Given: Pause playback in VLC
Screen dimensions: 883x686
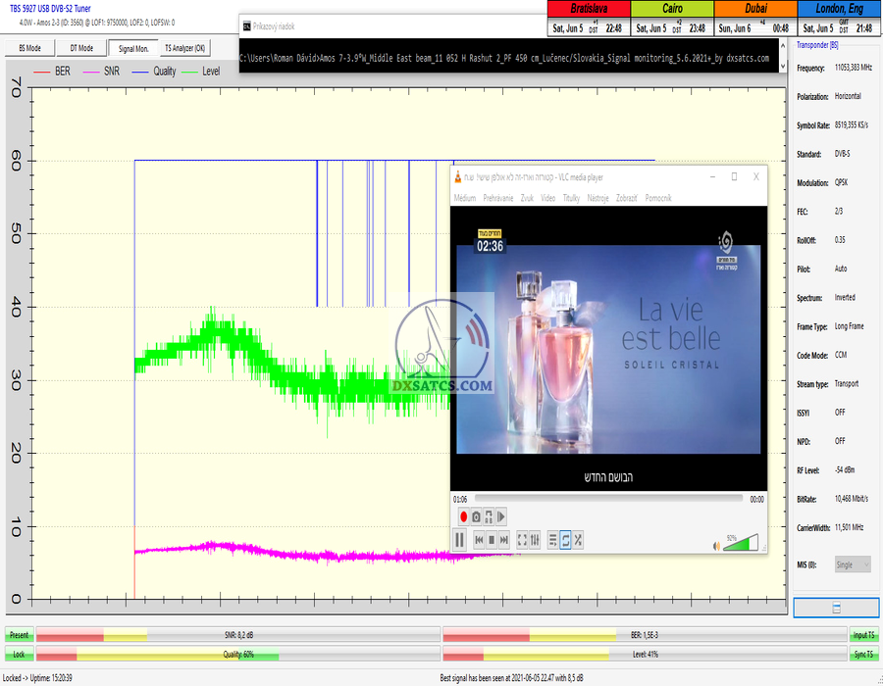Looking at the screenshot, I should pyautogui.click(x=459, y=539).
